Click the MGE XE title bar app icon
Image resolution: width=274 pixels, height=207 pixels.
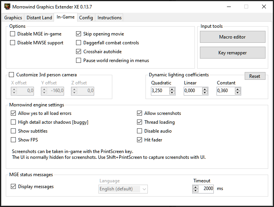[x=6, y=7]
